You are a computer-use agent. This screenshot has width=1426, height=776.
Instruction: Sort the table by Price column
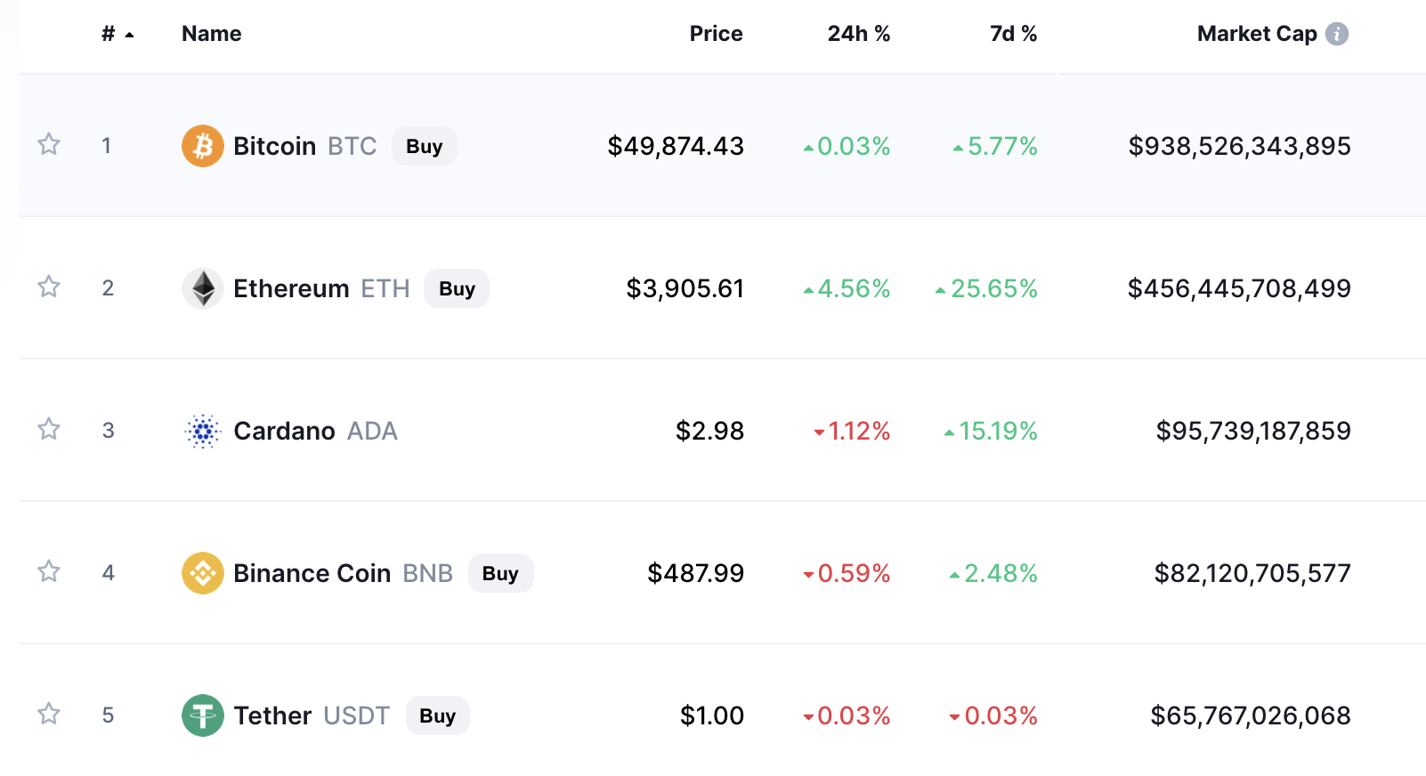coord(716,34)
